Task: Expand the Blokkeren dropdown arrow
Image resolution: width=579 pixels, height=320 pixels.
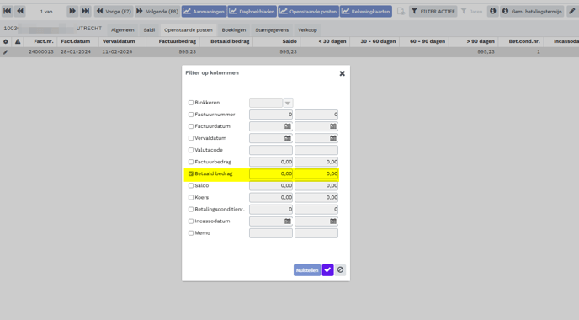Action: pyautogui.click(x=288, y=103)
